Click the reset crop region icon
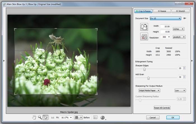This screenshot has height=124, width=196. 144,37
